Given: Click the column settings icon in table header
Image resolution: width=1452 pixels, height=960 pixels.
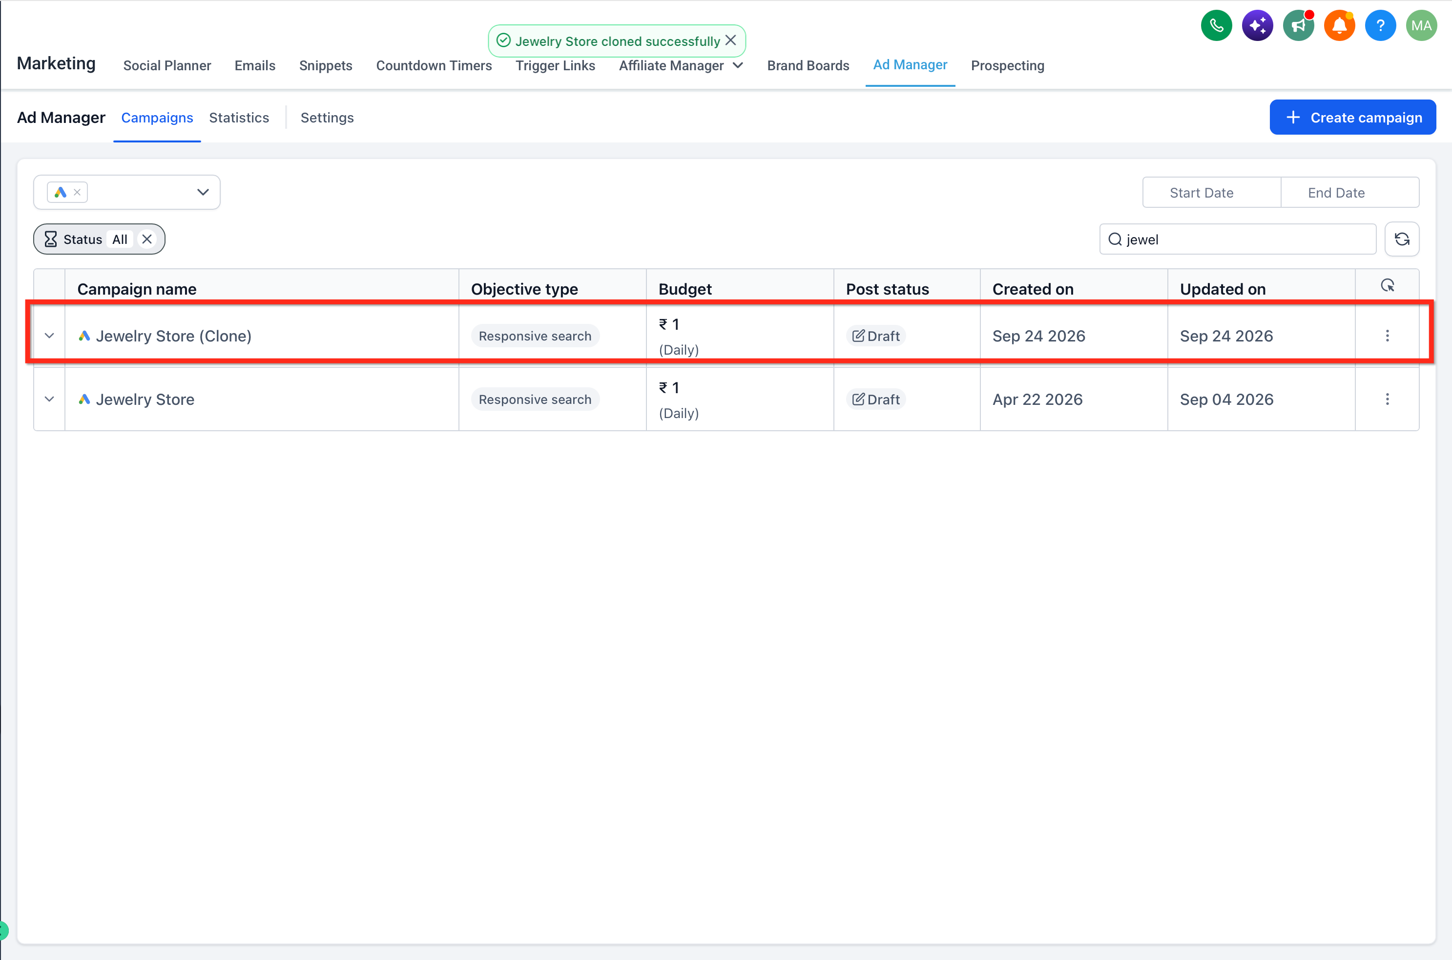Looking at the screenshot, I should 1387,286.
